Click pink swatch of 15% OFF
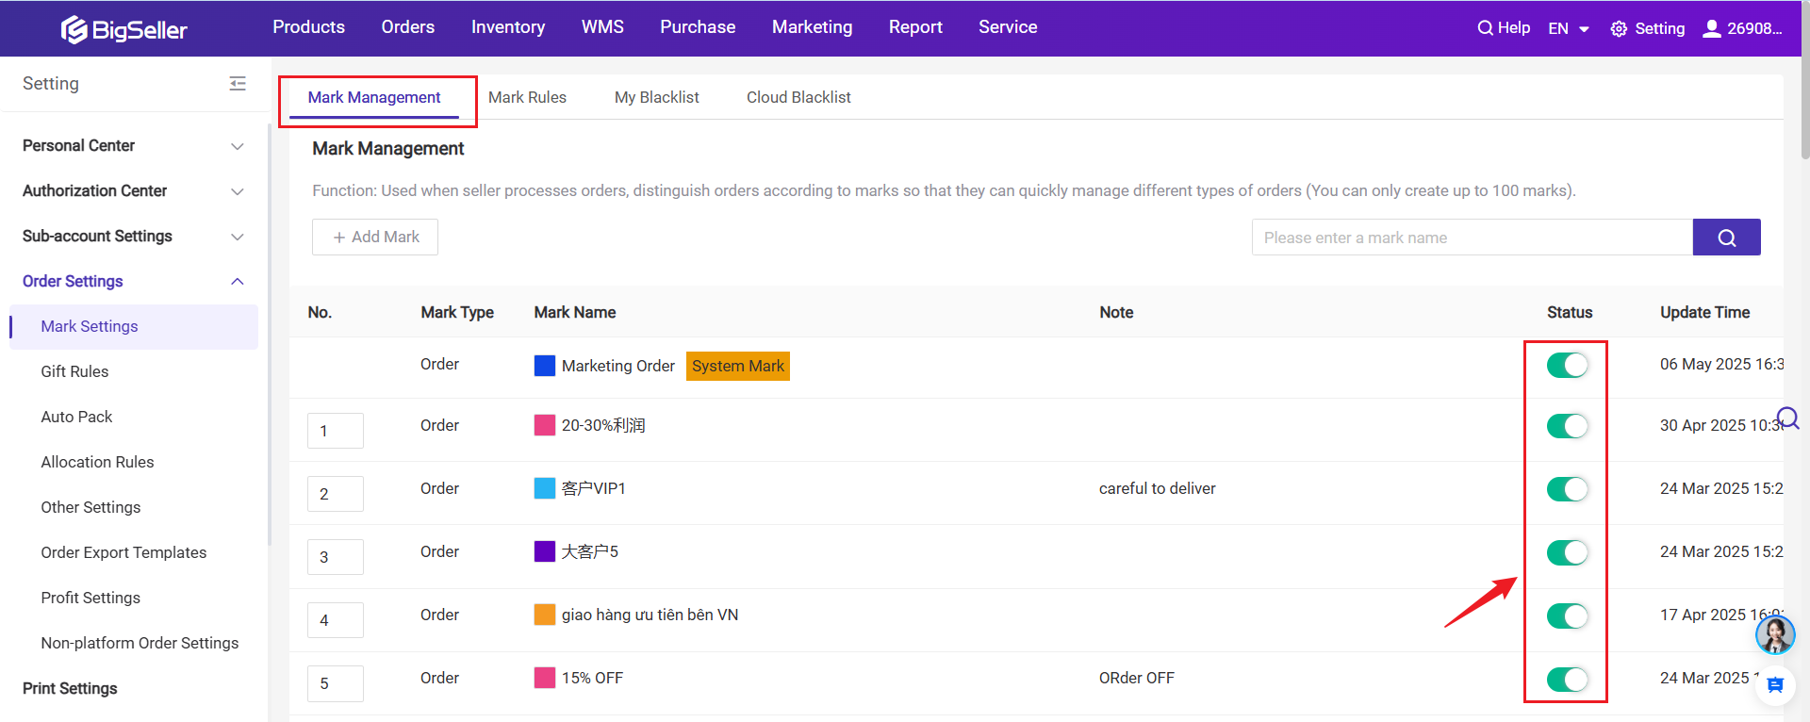The image size is (1810, 722). [x=545, y=678]
